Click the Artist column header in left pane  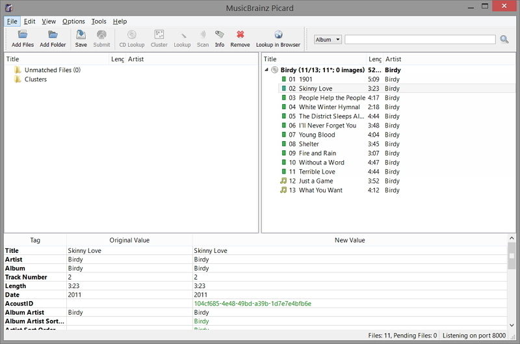pyautogui.click(x=192, y=59)
